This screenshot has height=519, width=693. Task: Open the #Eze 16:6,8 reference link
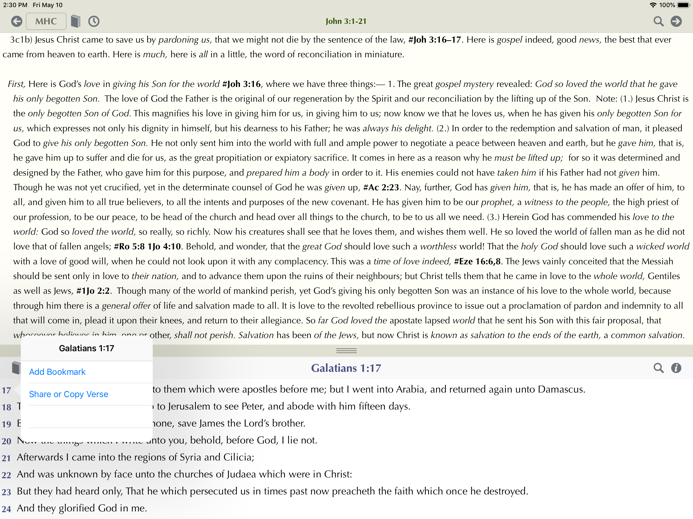tap(477, 261)
